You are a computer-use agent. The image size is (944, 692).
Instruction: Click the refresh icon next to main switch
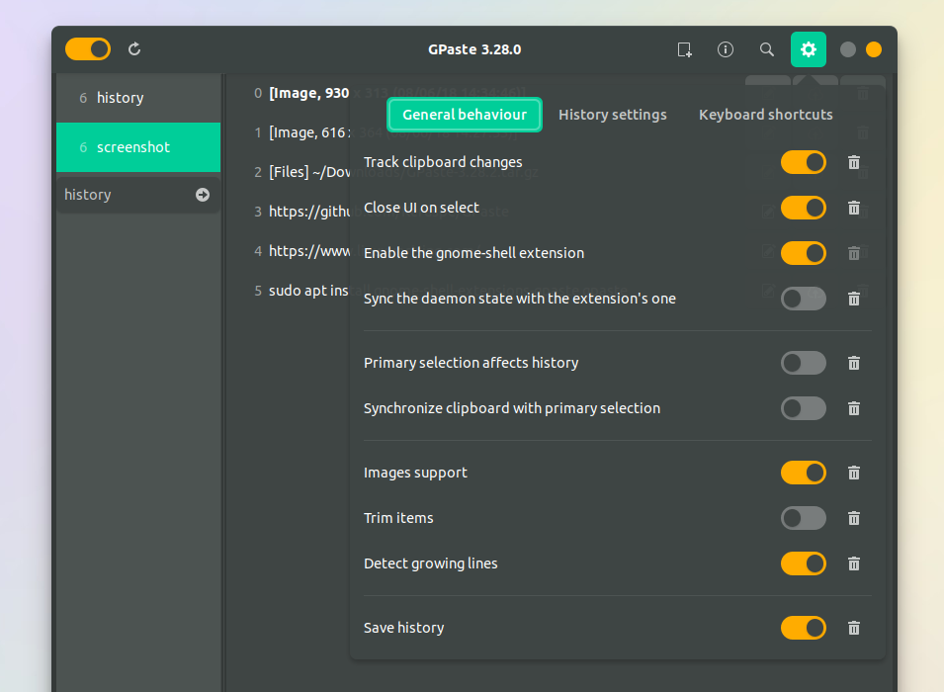(133, 48)
